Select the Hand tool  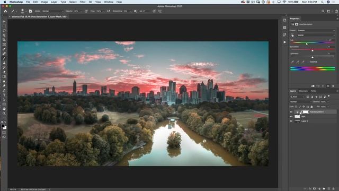point(4,109)
